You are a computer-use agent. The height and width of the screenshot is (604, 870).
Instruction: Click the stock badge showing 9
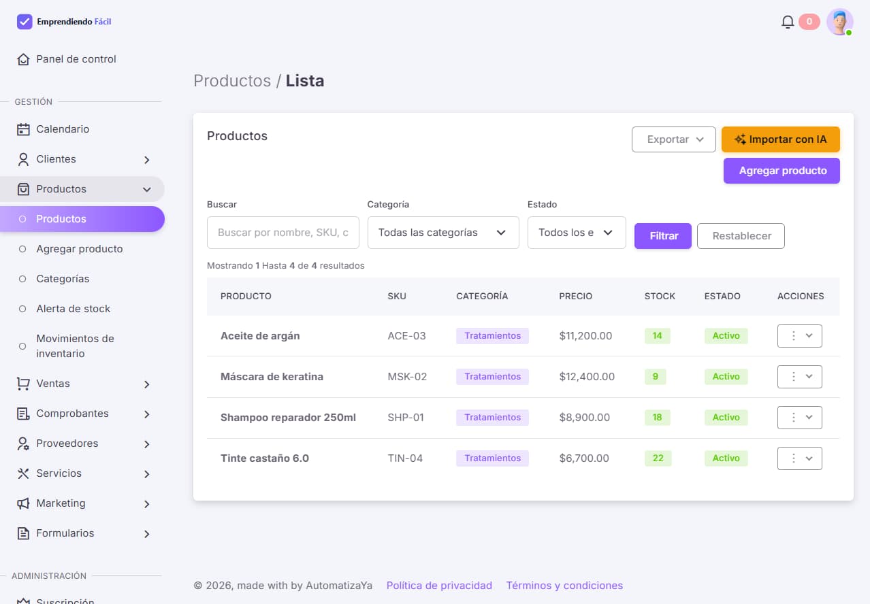[656, 377]
